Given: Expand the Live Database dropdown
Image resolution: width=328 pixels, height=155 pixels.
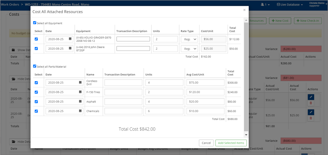Looking at the screenshot, I should [x=290, y=5].
